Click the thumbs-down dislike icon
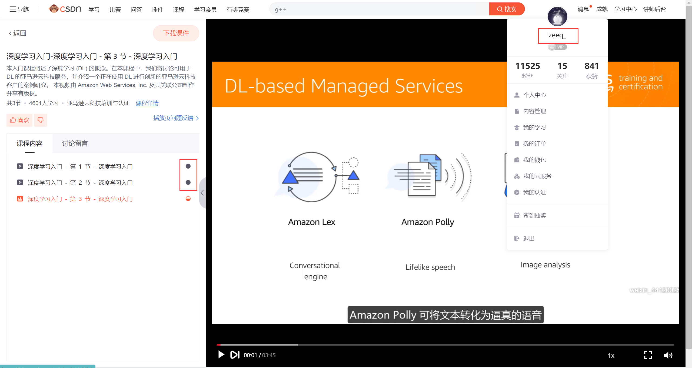 (x=41, y=120)
